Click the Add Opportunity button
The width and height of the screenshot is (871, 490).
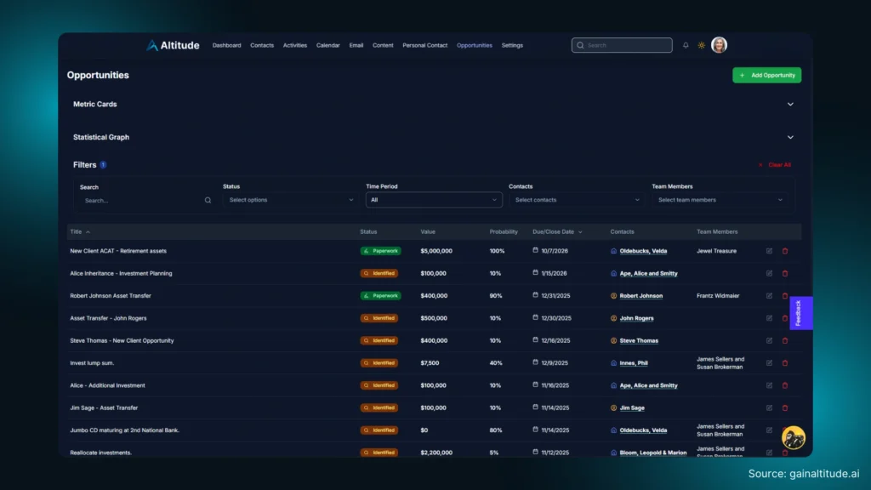766,75
